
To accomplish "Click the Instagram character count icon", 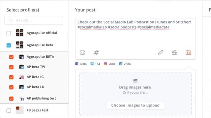I will (x=105, y=64).
